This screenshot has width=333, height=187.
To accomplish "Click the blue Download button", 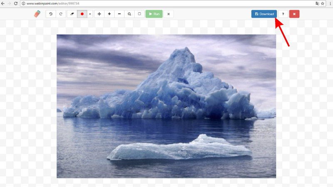I will tap(264, 14).
